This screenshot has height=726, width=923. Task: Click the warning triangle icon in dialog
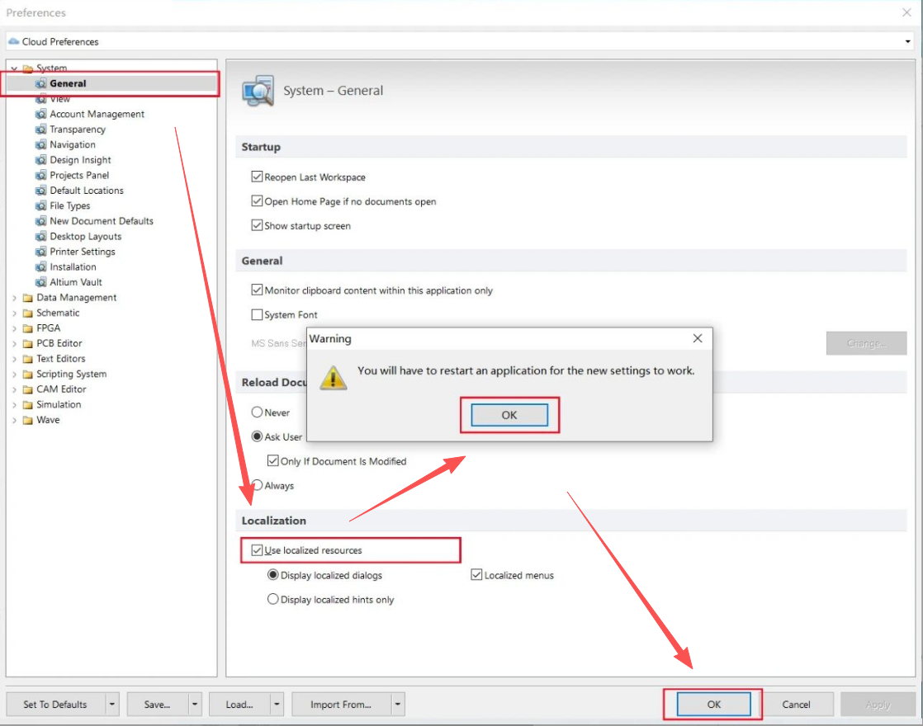point(334,377)
